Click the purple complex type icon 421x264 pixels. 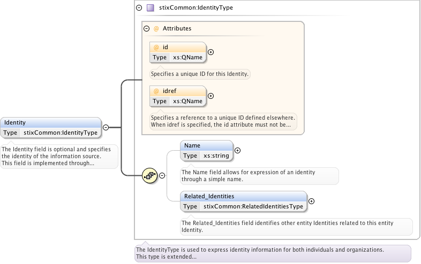point(151,8)
